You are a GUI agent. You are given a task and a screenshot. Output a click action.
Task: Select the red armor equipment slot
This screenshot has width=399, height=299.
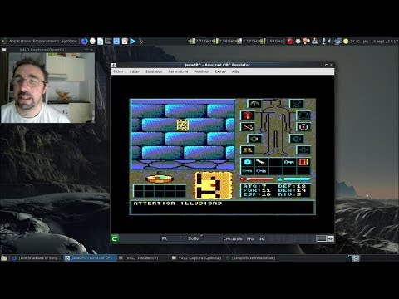(247, 115)
